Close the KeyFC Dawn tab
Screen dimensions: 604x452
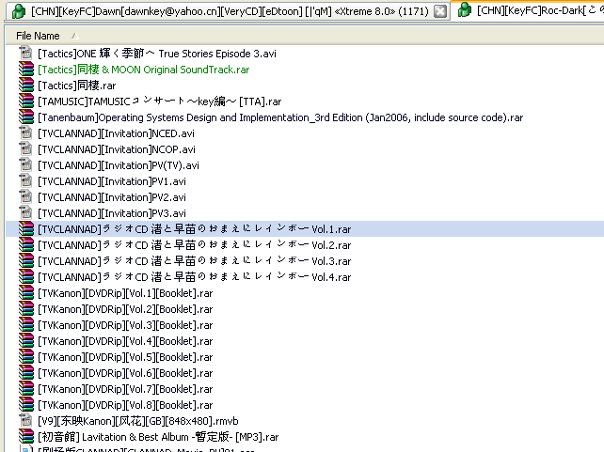(440, 11)
